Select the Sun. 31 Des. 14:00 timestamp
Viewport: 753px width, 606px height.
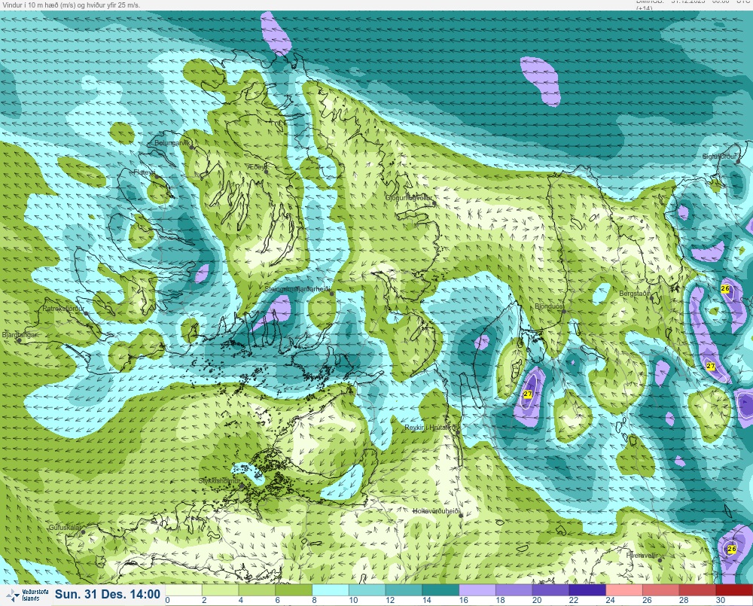coord(108,595)
